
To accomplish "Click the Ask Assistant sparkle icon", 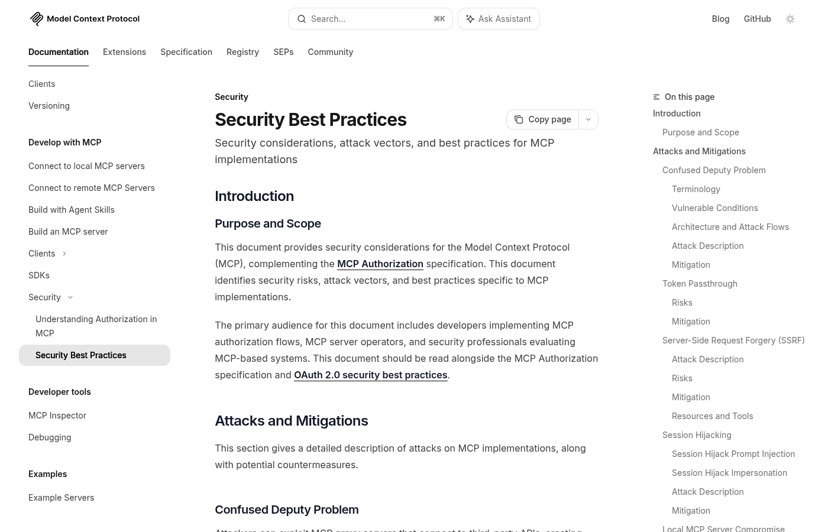I will pos(470,19).
